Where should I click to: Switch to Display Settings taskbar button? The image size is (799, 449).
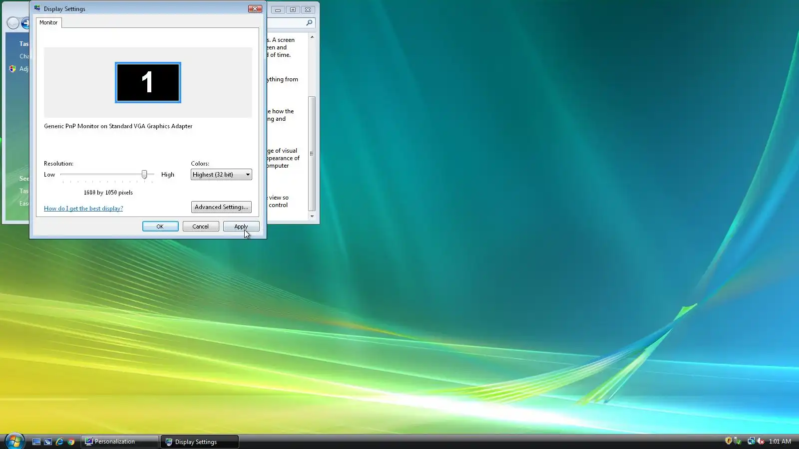tap(200, 442)
